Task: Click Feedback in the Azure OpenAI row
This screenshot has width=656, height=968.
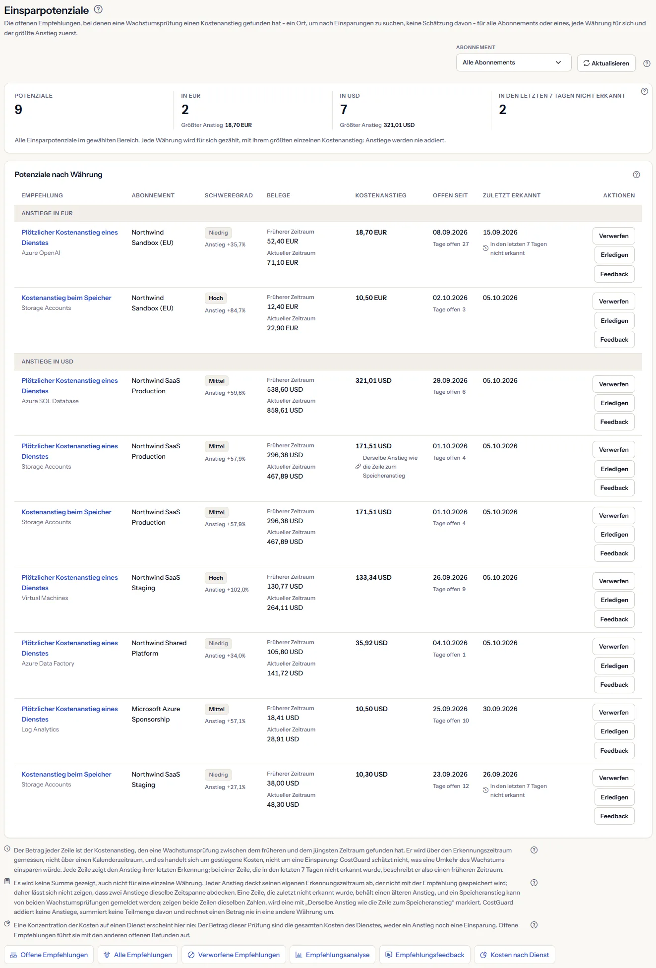Action: [x=614, y=274]
